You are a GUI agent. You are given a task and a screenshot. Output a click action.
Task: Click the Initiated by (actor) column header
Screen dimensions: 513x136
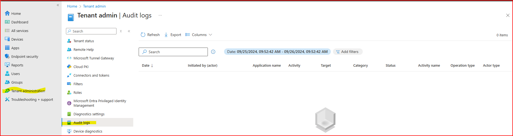[202, 65]
